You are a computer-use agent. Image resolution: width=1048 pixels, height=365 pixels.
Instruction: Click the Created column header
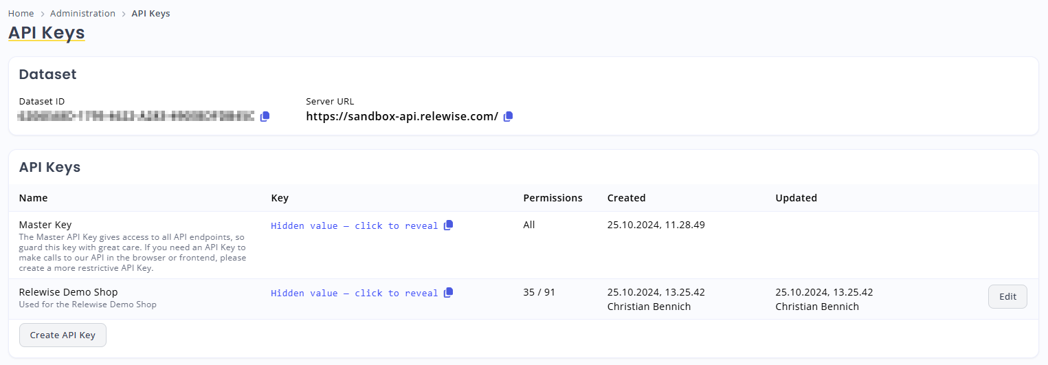coord(627,198)
